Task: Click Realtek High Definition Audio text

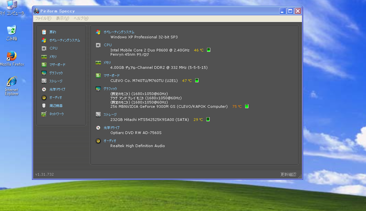Action: click(137, 146)
